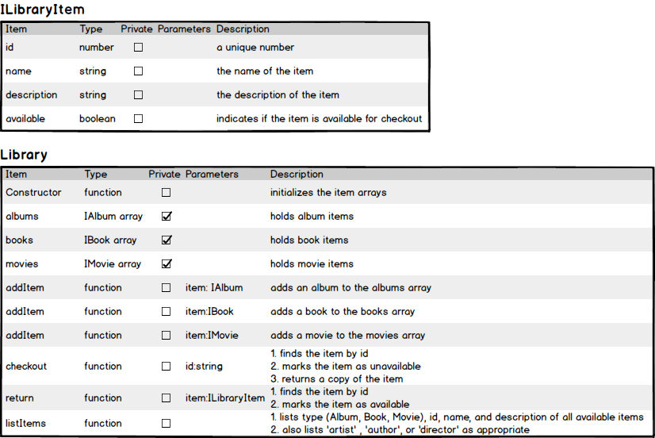Select 'a unique number' description cell
Viewport: 655px width, 438px height.
coord(255,48)
